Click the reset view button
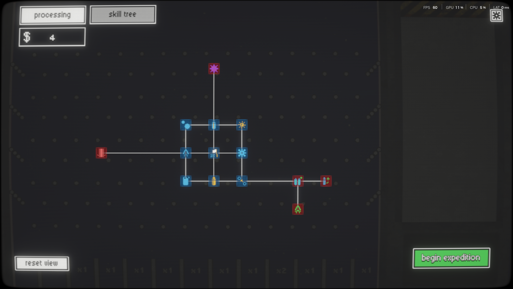This screenshot has height=289, width=513. pyautogui.click(x=42, y=263)
